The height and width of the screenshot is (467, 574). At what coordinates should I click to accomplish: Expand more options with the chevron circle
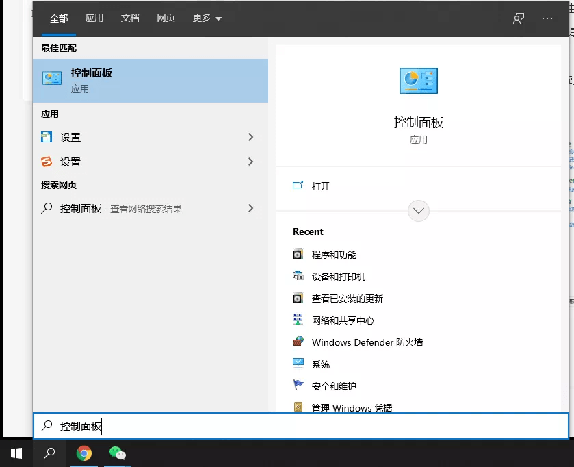(x=418, y=211)
